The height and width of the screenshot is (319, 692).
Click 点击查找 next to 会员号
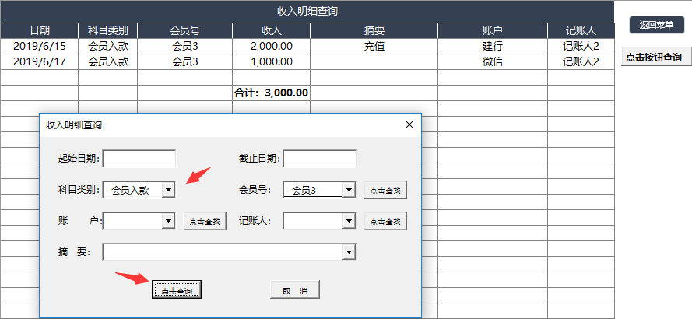[385, 190]
